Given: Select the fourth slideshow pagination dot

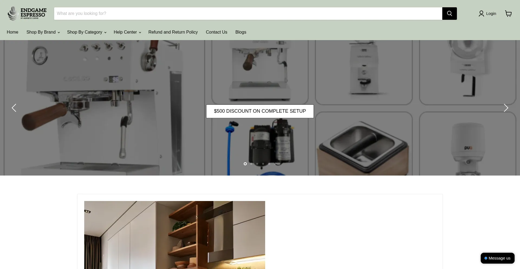Looking at the screenshot, I should (263, 164).
